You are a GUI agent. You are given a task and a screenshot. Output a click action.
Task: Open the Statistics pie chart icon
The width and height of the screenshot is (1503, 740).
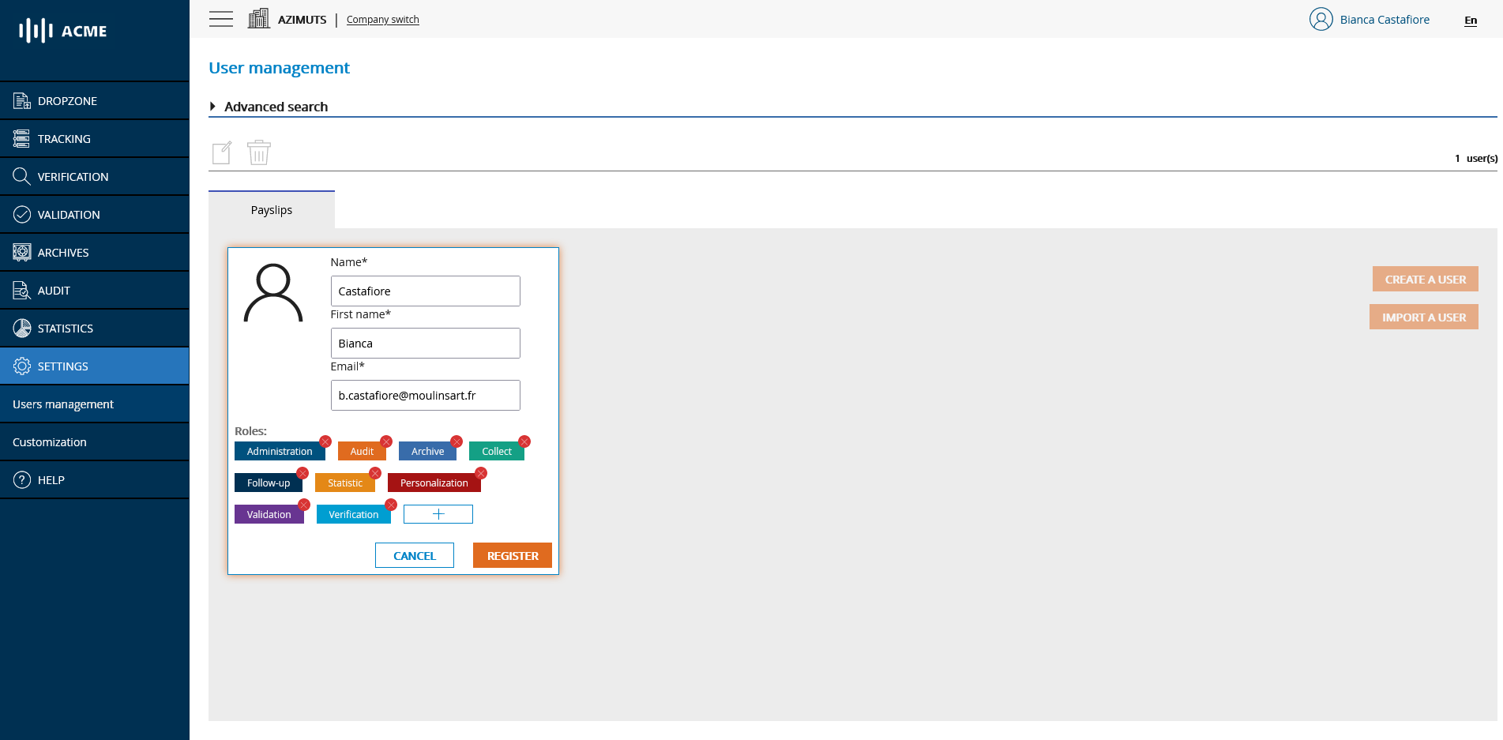pyautogui.click(x=21, y=328)
